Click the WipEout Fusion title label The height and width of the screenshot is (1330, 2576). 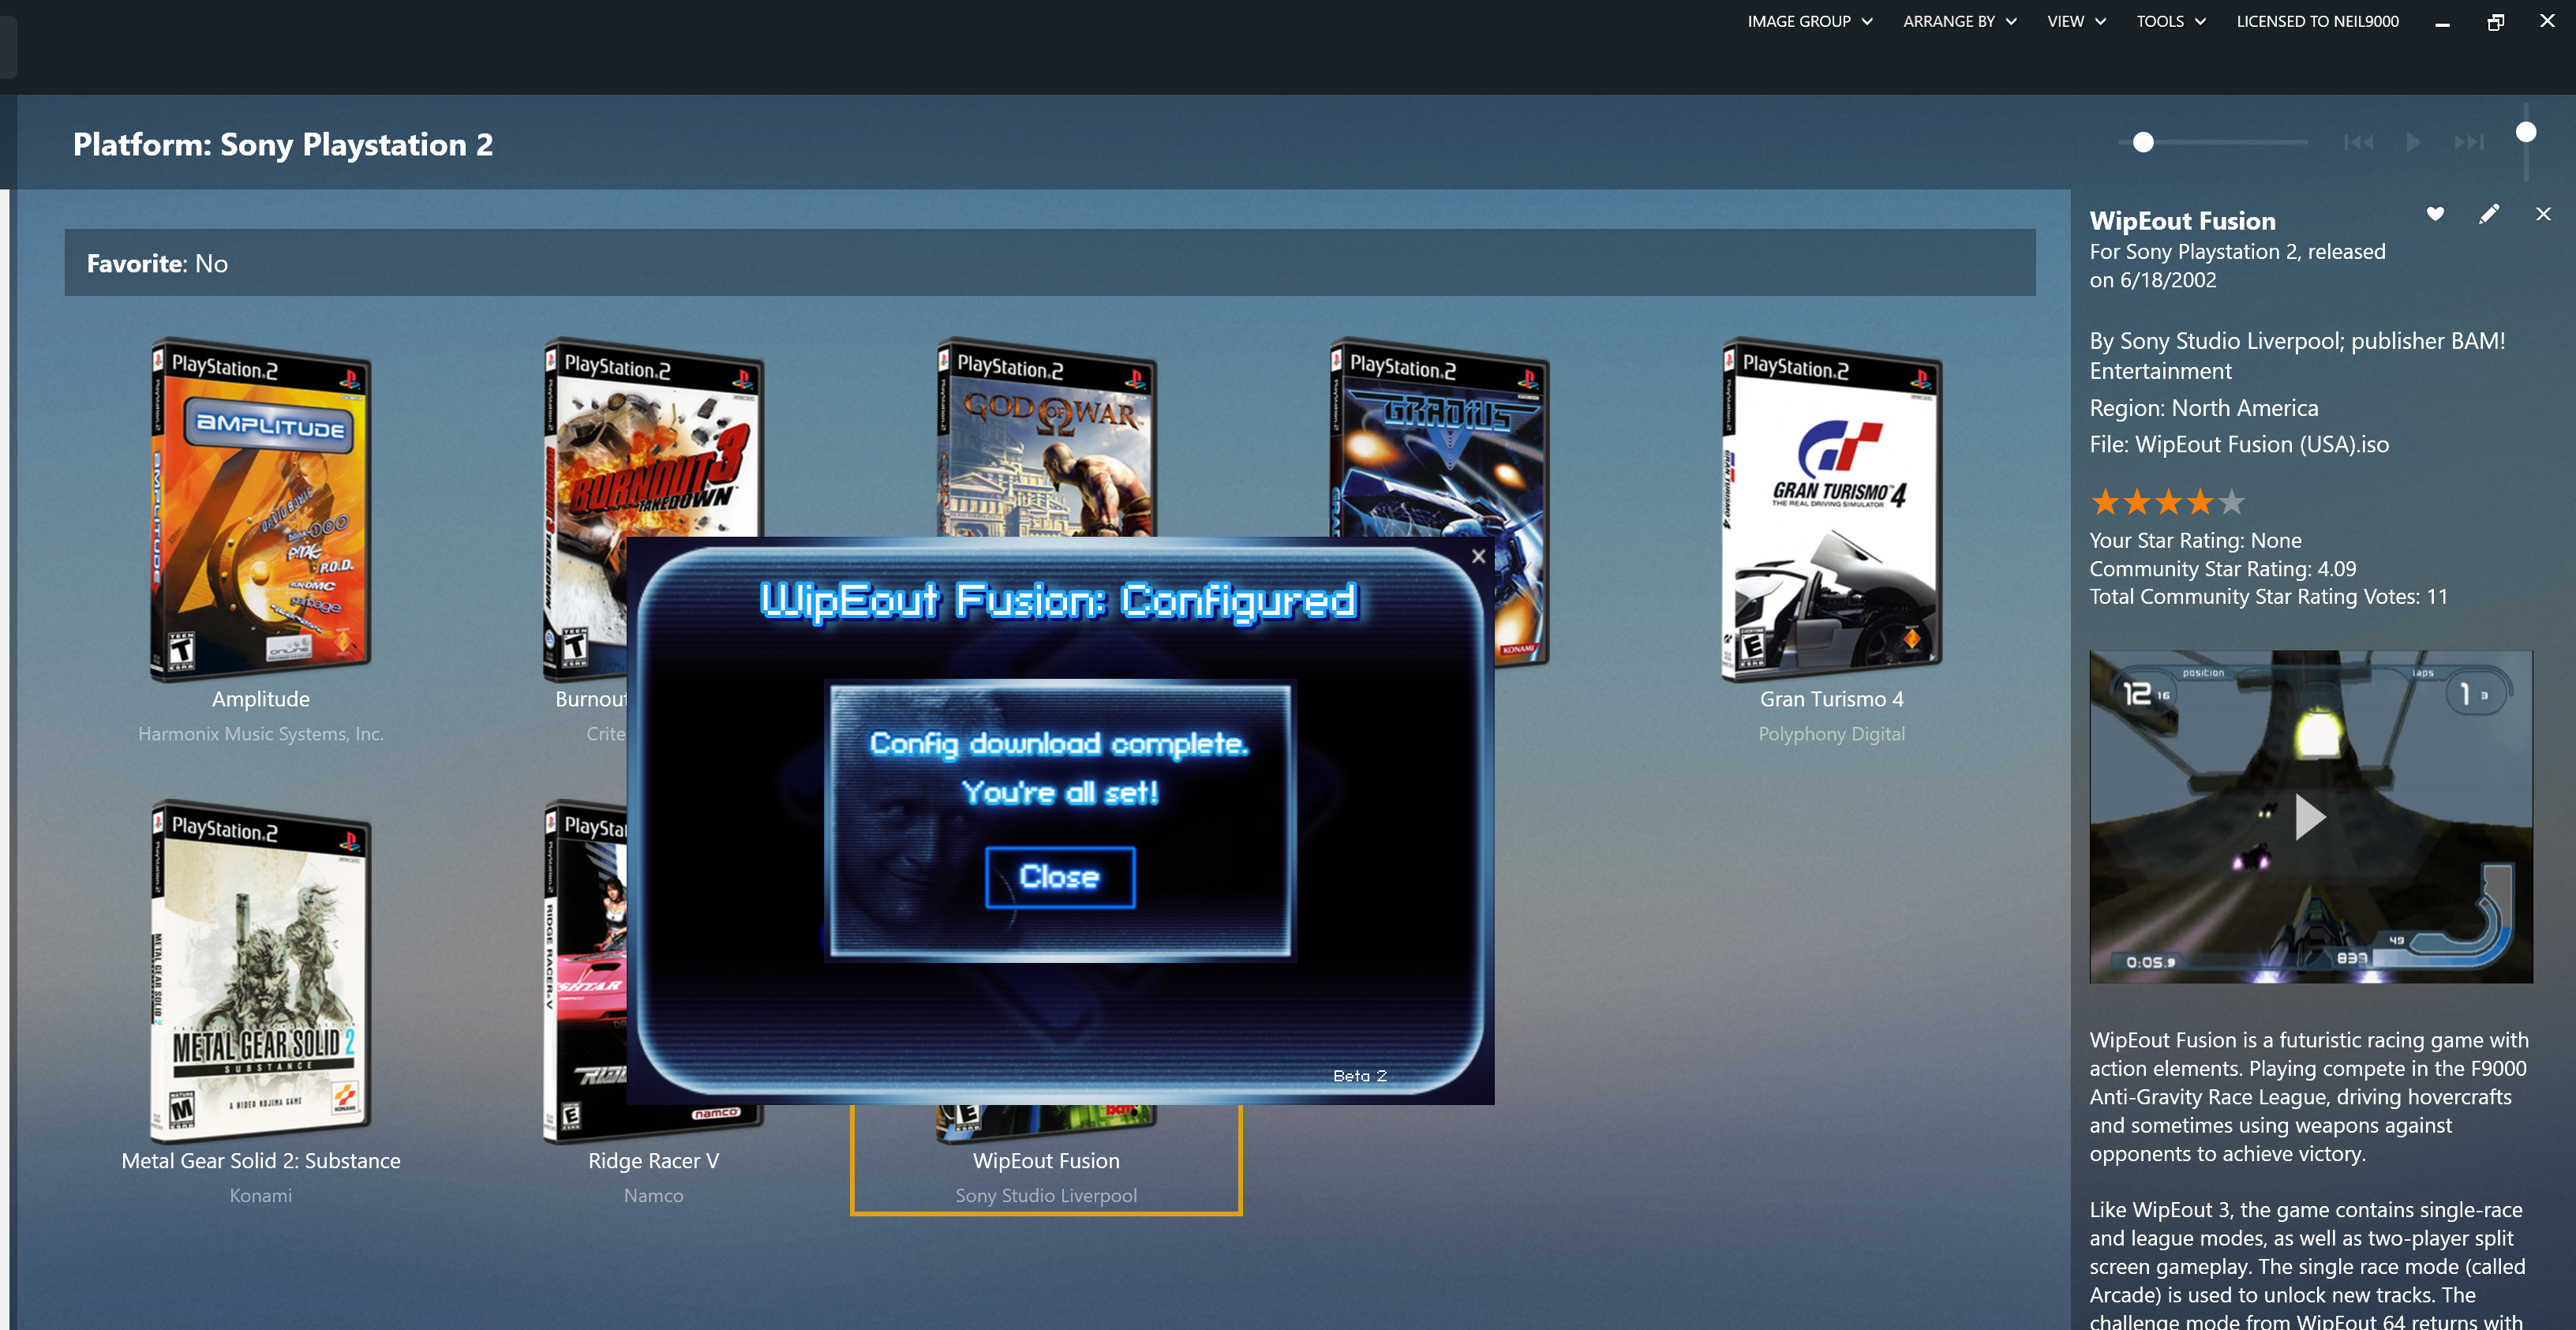[x=1046, y=1161]
